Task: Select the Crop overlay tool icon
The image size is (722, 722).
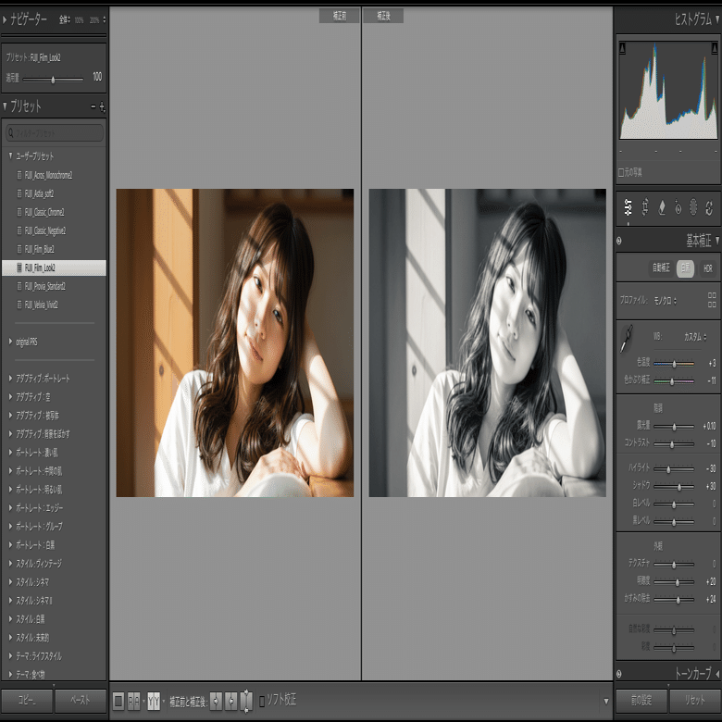Action: (x=645, y=207)
